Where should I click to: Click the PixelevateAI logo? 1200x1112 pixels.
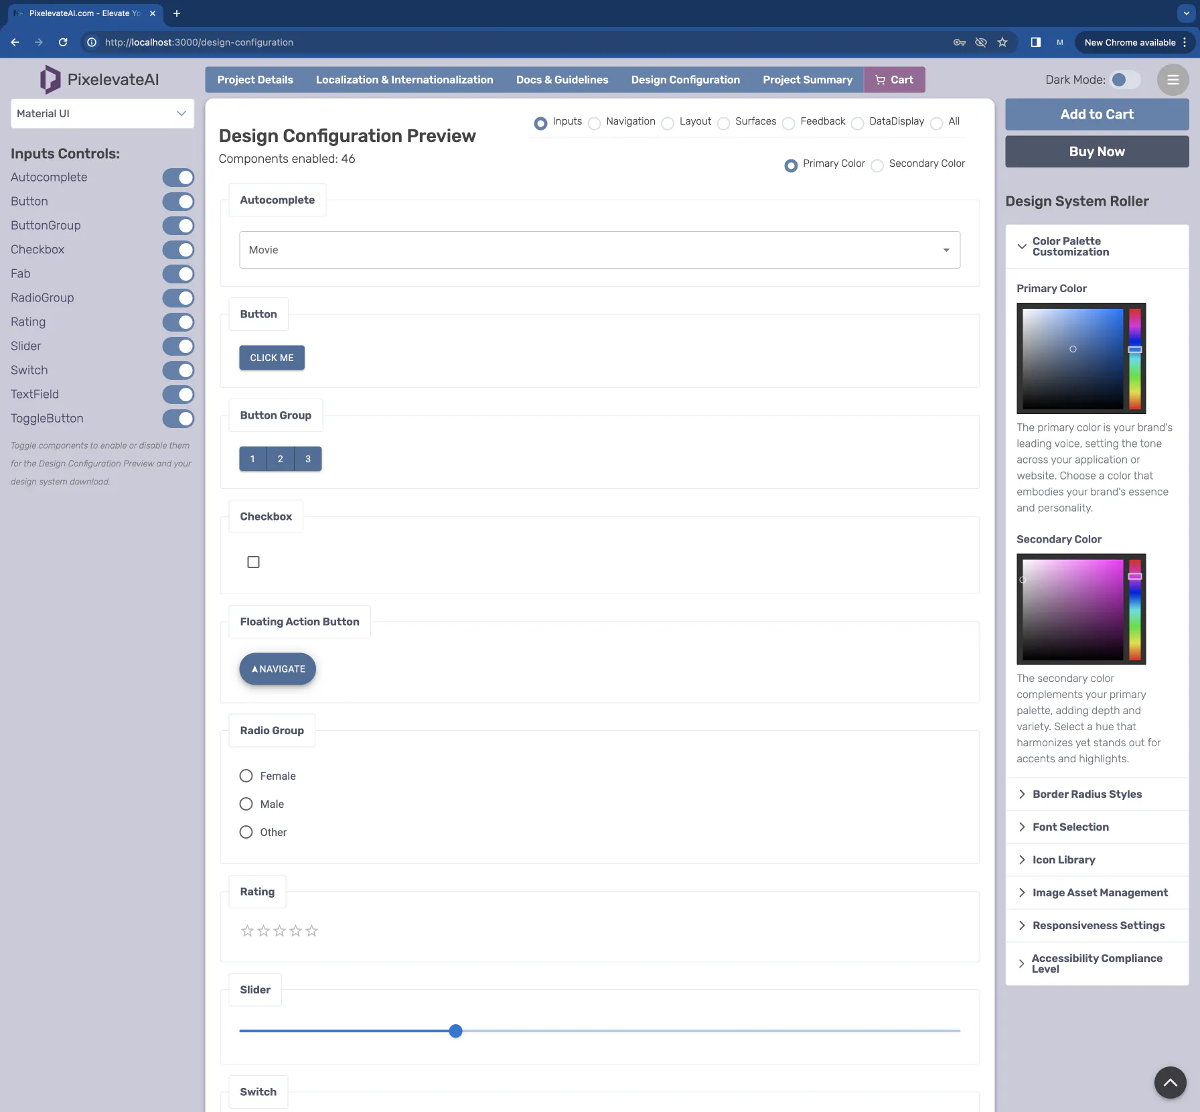pyautogui.click(x=99, y=80)
